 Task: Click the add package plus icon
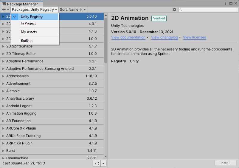[4, 10]
